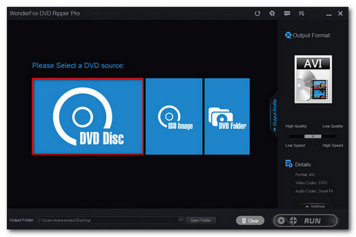This screenshot has height=237, width=356.
Task: Click the 'Low Quality' slider label
Action: click(333, 126)
